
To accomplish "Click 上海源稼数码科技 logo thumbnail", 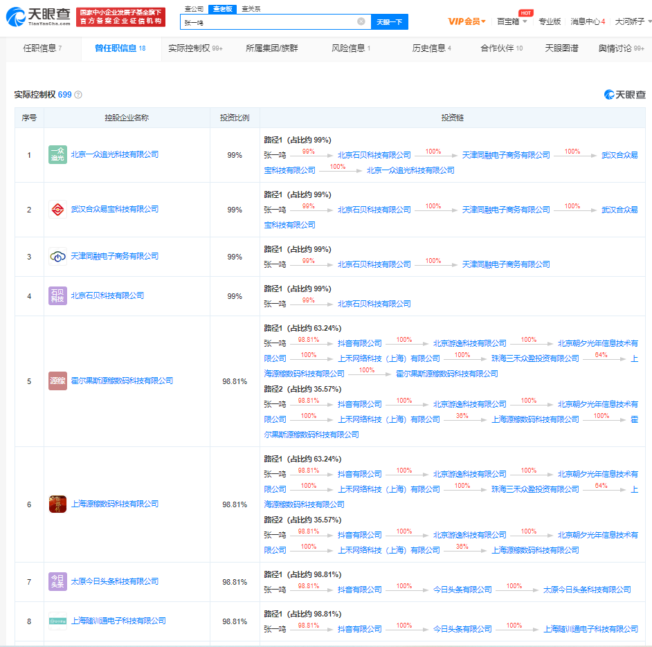I will (x=58, y=504).
